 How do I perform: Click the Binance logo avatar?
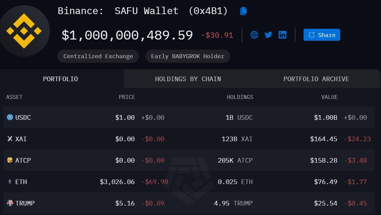(x=24, y=31)
